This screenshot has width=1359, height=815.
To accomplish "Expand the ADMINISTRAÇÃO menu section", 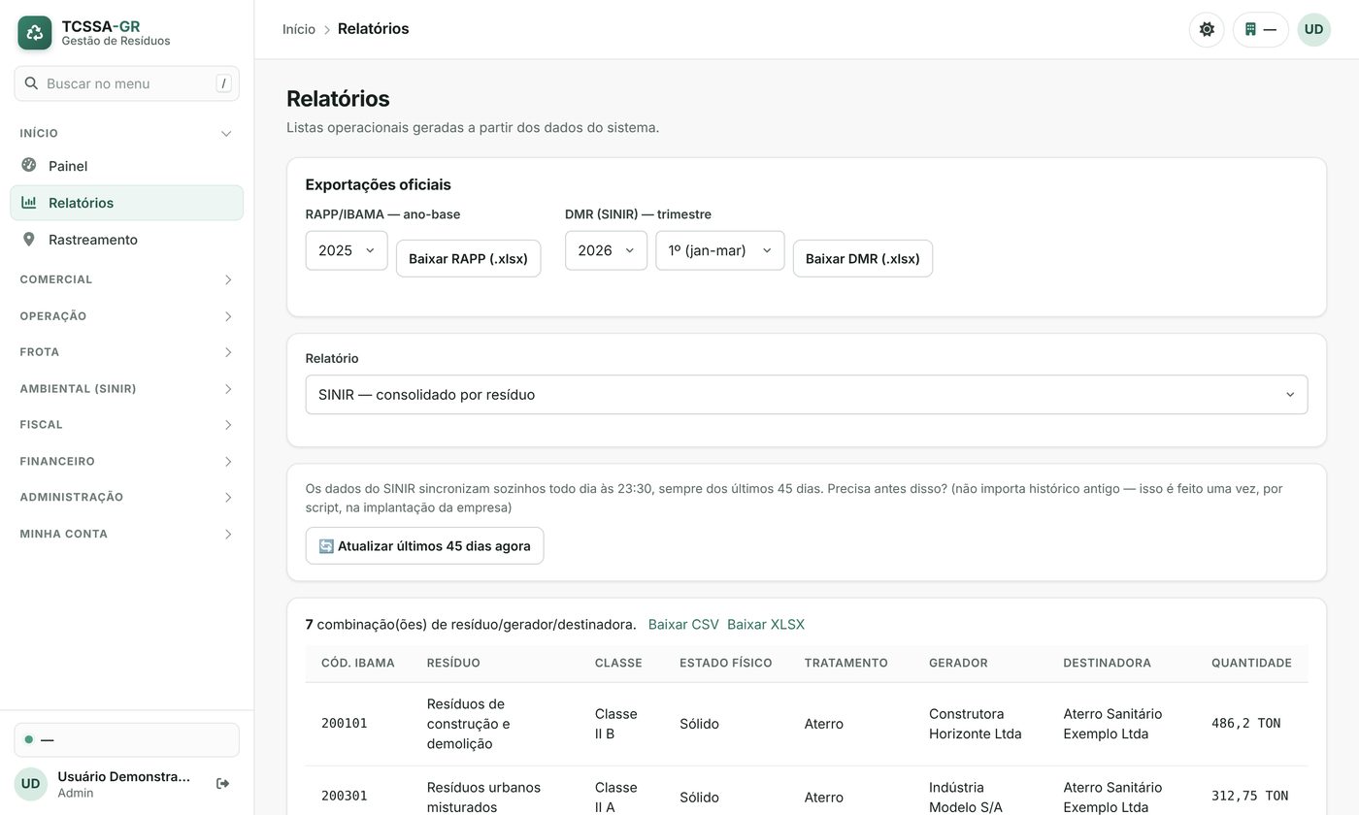I will tap(126, 497).
